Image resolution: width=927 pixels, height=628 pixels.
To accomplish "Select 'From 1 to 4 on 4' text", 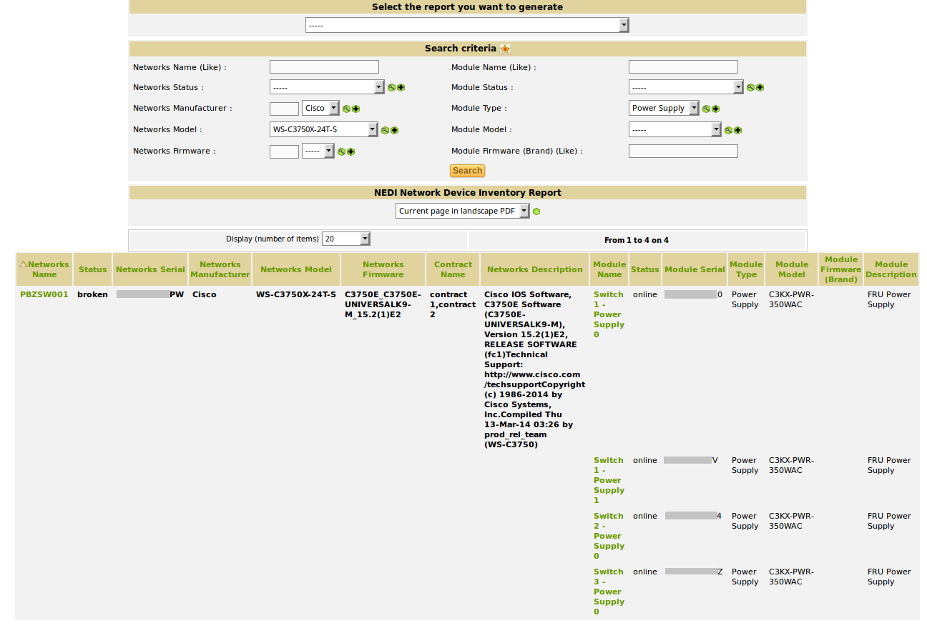I will pos(637,240).
